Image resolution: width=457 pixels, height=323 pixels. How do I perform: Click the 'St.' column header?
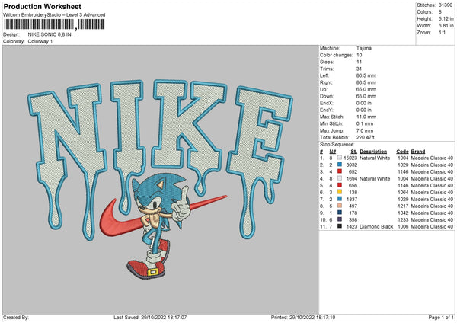(353, 152)
